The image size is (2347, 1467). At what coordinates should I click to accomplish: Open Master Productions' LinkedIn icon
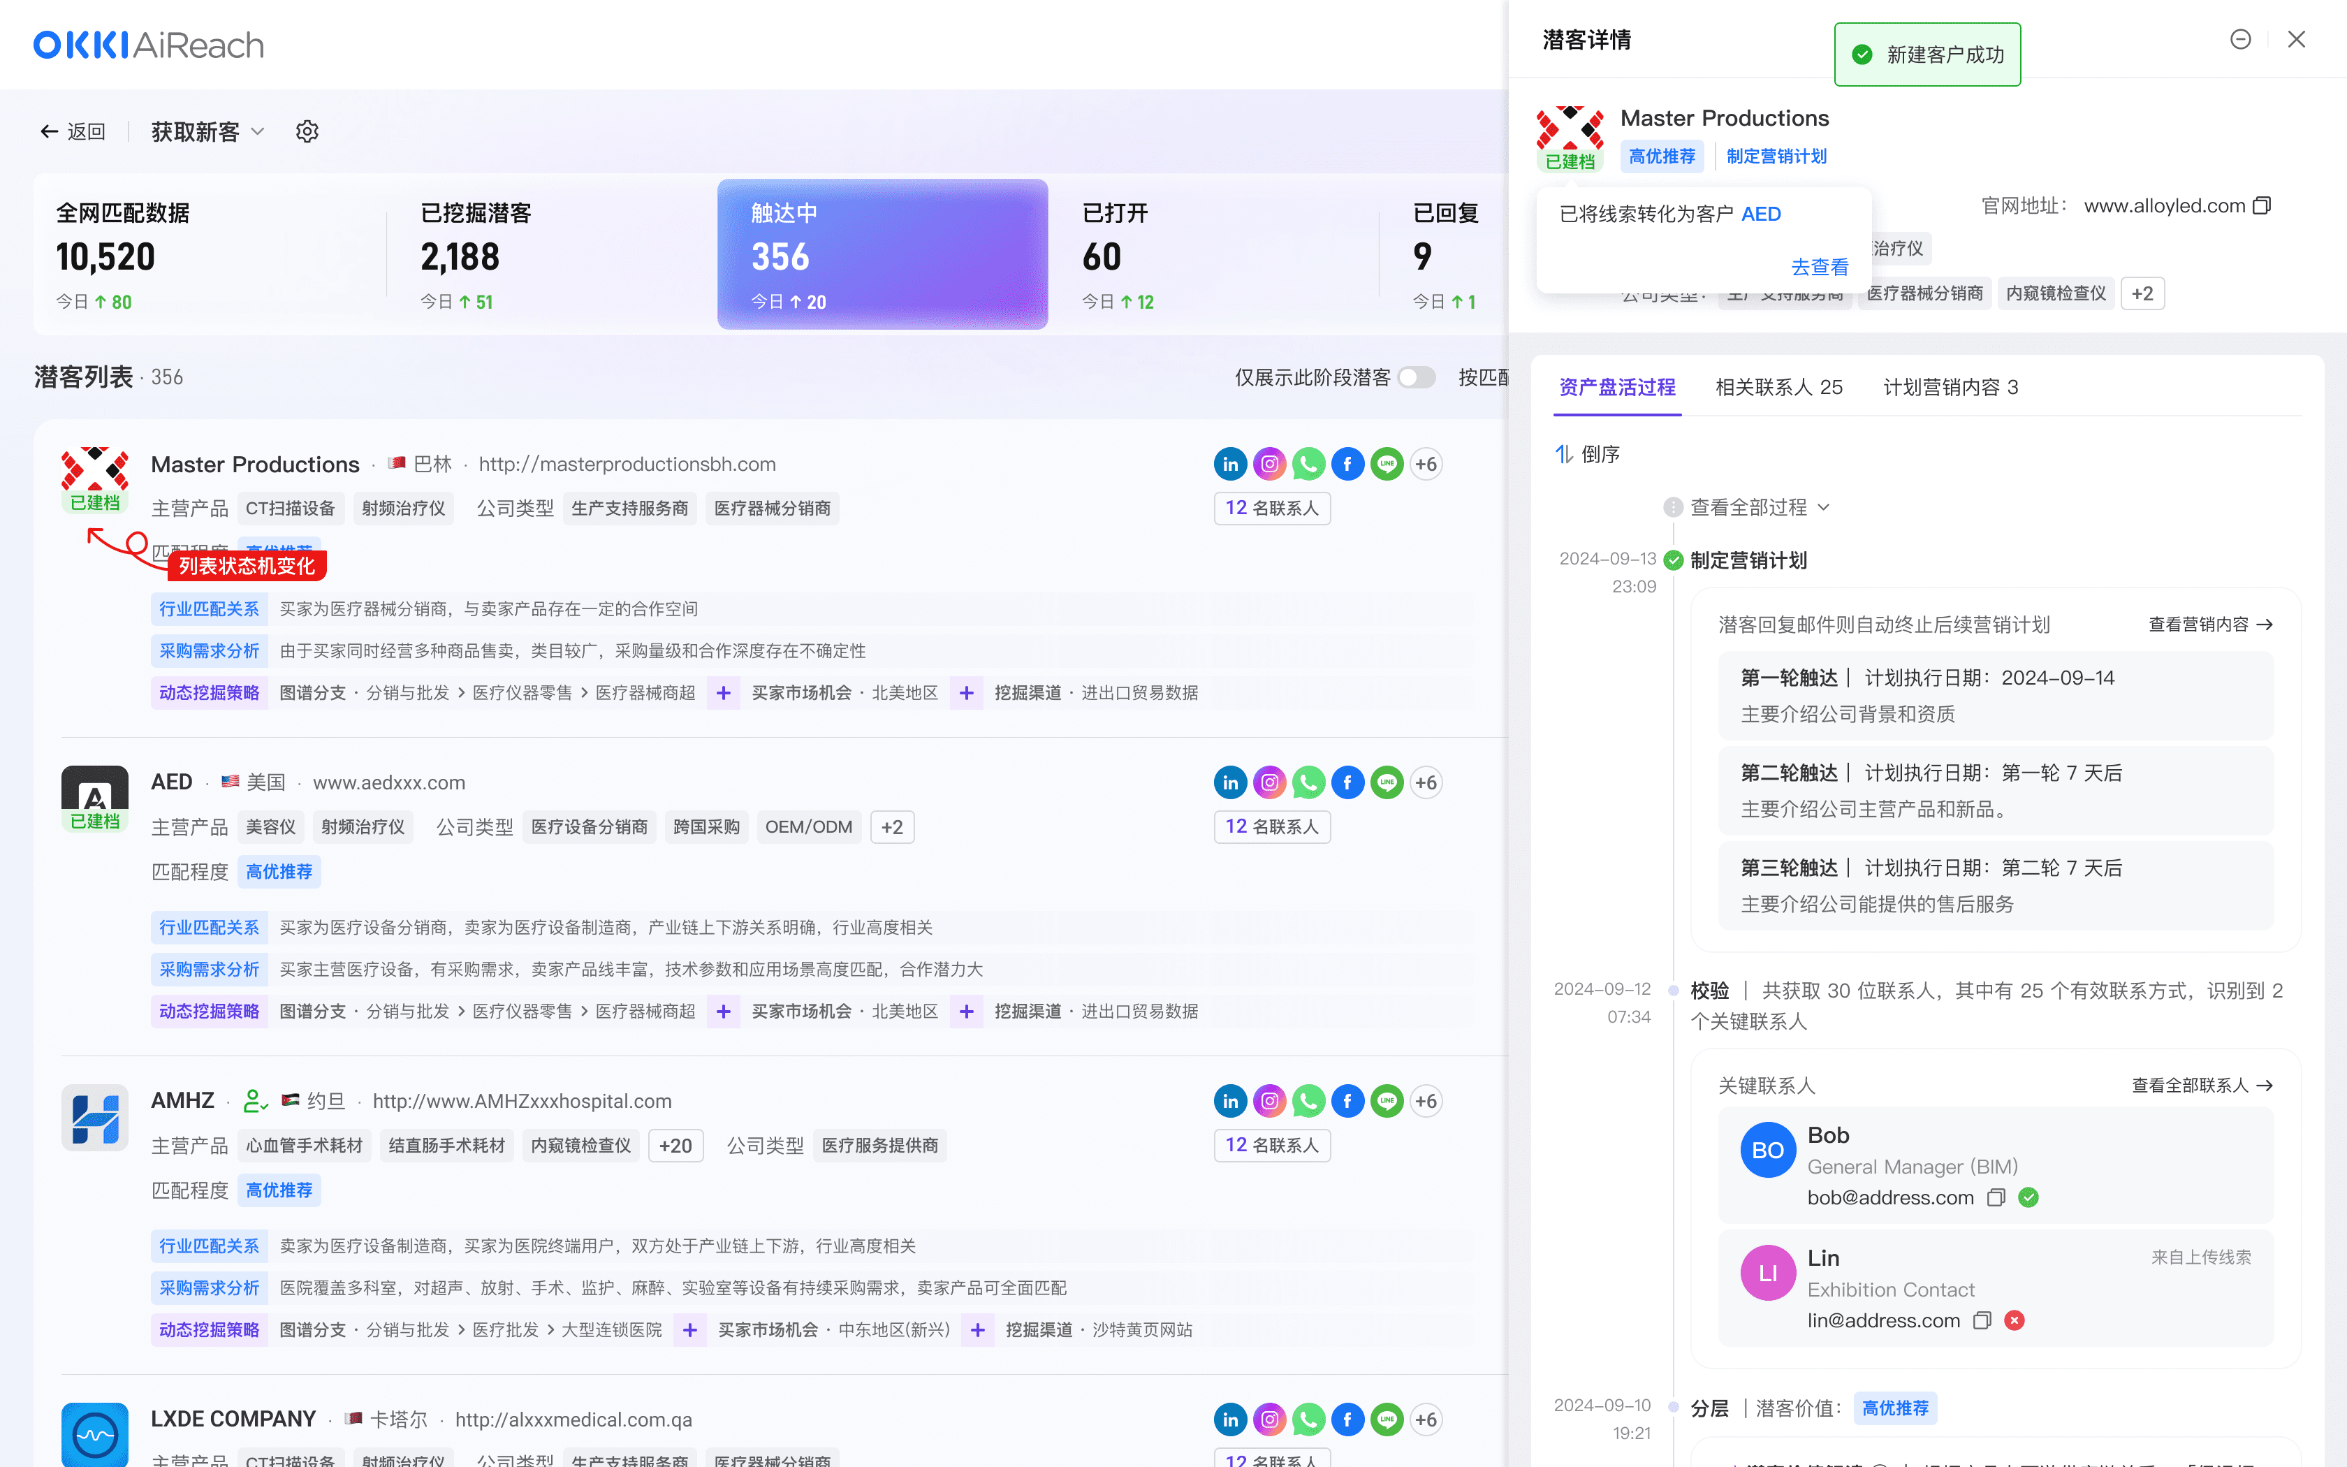[x=1230, y=464]
